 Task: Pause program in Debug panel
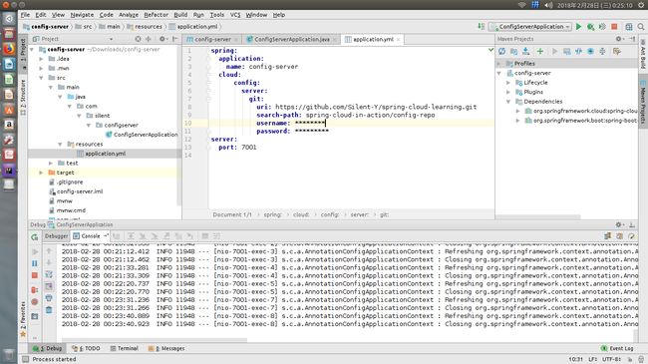click(35, 263)
